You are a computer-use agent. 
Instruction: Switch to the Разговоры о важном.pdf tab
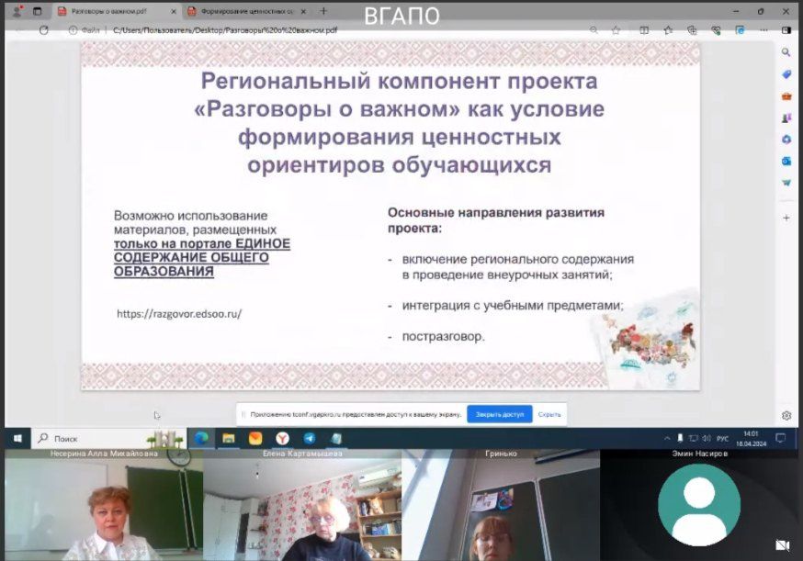click(115, 11)
